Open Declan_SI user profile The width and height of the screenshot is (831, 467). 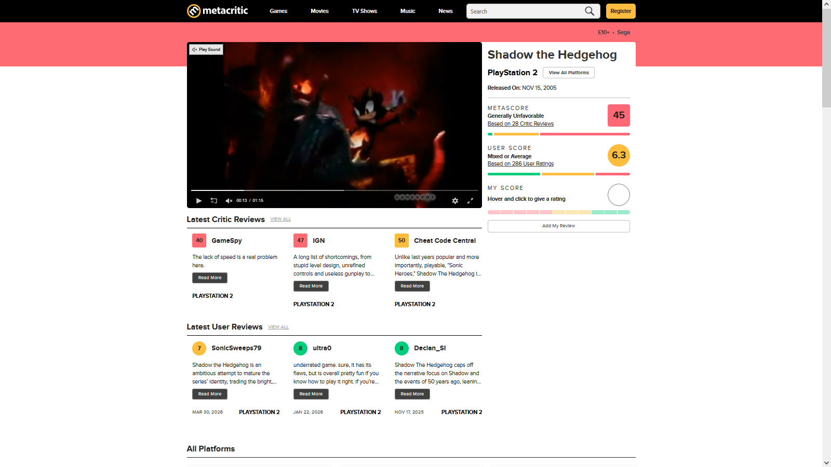tap(430, 348)
